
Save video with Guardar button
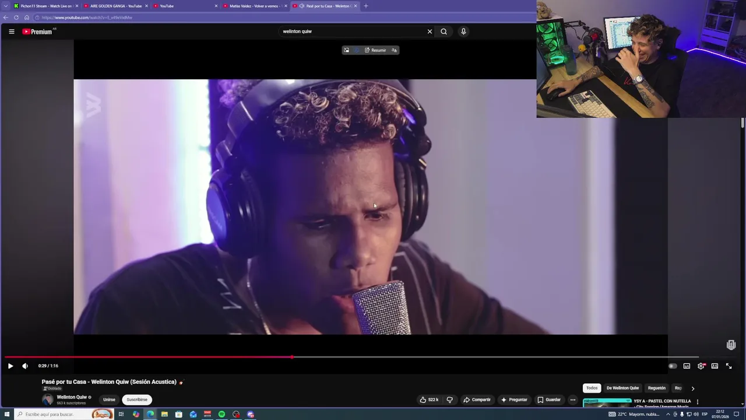(549, 400)
